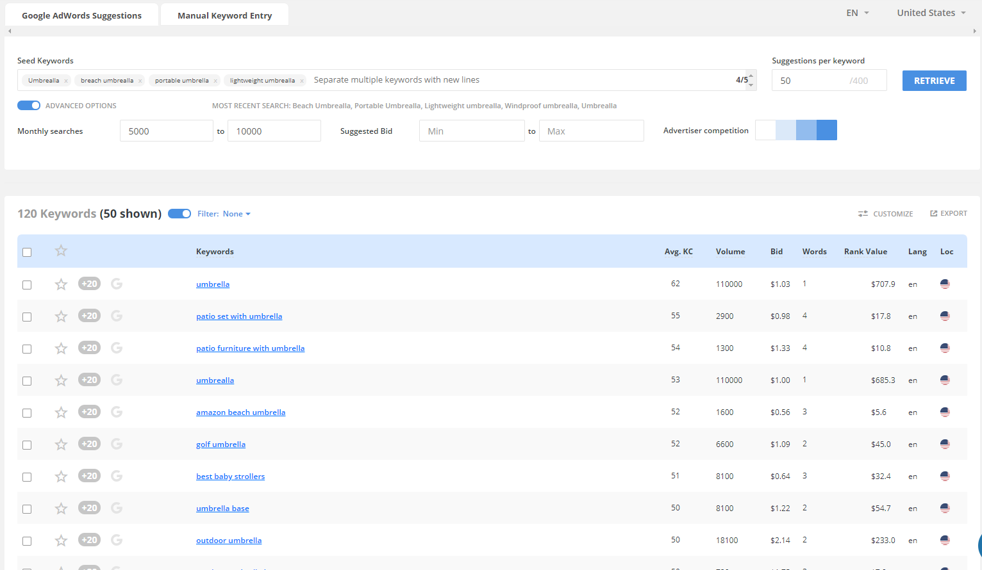
Task: Remove the breach umbrealla seed tag
Action: coord(140,81)
